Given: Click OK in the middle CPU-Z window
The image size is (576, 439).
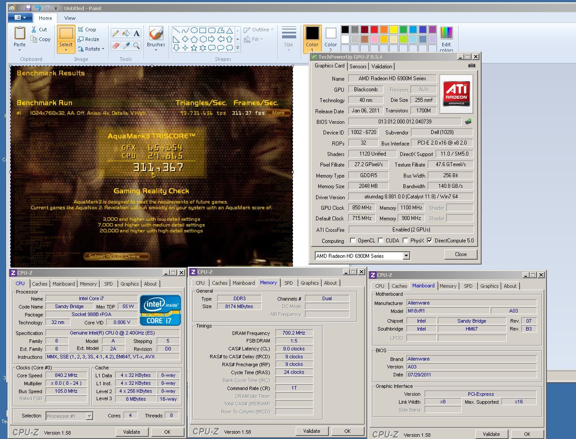Looking at the screenshot, I should (347, 431).
